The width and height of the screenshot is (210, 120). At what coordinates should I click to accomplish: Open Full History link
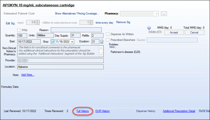click(x=83, y=111)
